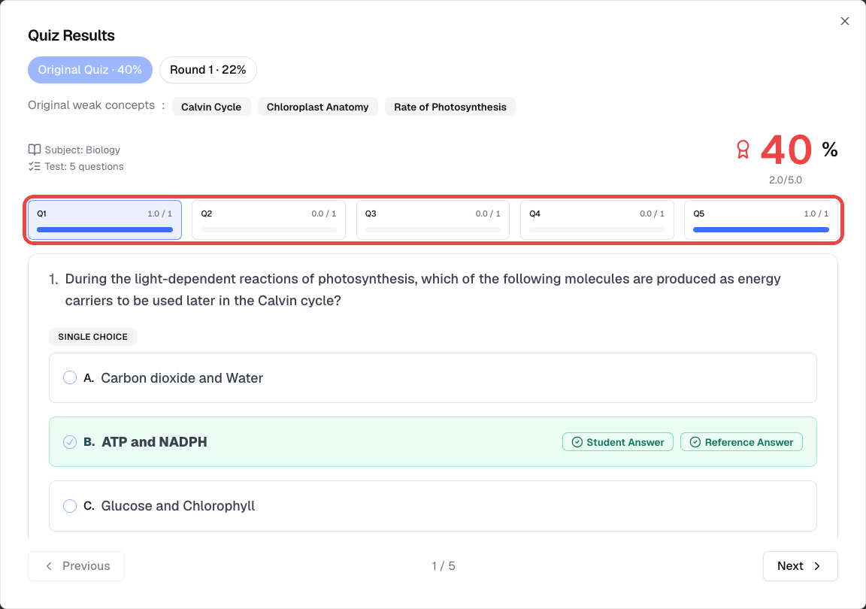Click the book icon beside Subject: Biology

click(x=35, y=150)
